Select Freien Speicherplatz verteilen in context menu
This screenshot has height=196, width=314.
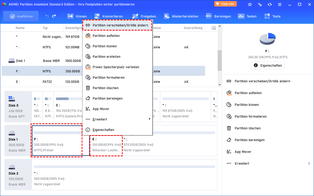pyautogui.click(x=117, y=67)
